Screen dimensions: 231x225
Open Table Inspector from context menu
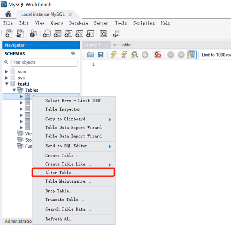[74, 109]
